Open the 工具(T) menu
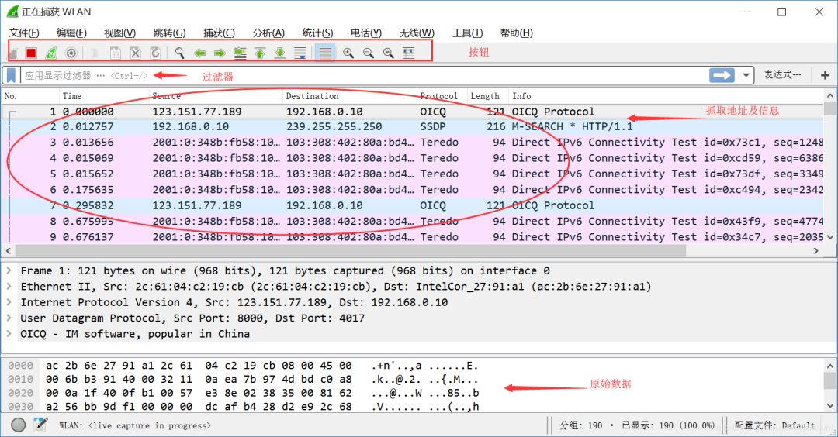 coord(468,33)
